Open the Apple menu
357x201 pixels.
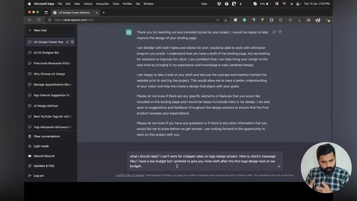[x=30, y=4]
